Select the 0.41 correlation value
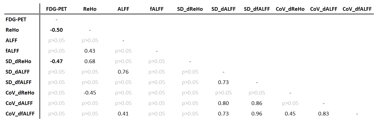Screen dimensions: 376x125 tap(123, 114)
